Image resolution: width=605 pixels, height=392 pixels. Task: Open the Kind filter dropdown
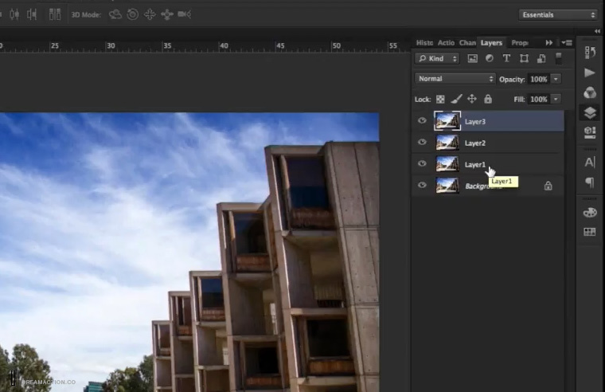click(x=437, y=58)
